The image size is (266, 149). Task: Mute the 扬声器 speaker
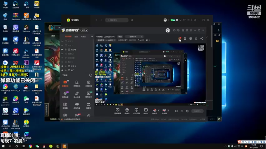(x=164, y=111)
